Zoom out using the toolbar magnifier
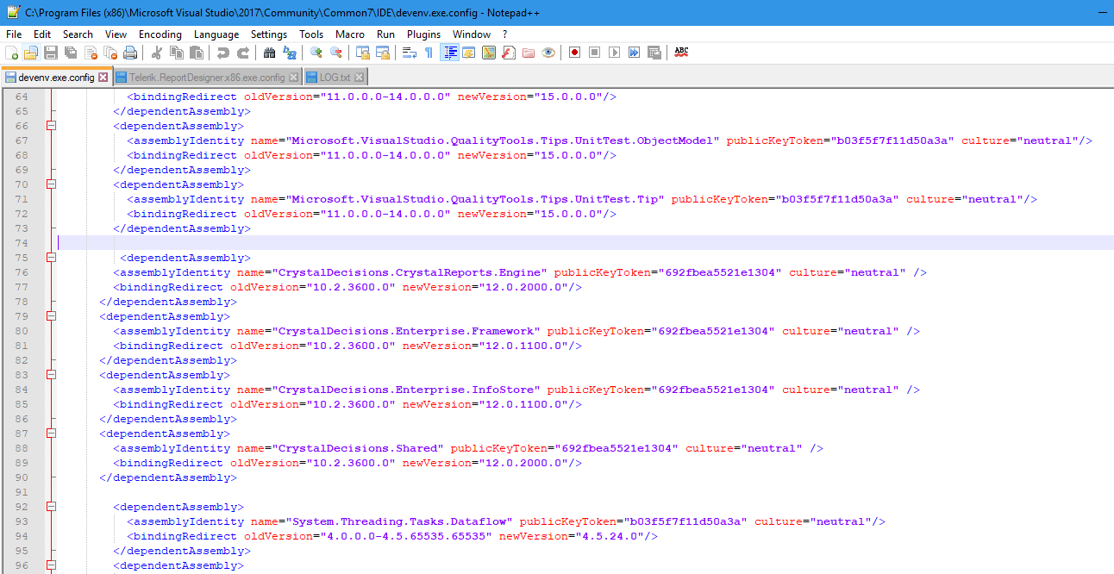1114x574 pixels. [x=336, y=53]
